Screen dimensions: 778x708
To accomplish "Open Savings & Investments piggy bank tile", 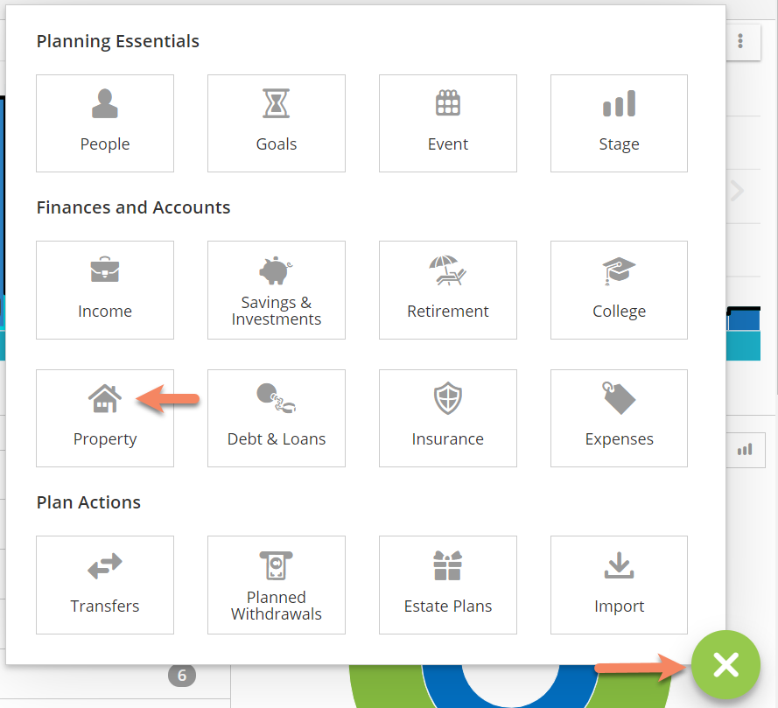I will click(277, 290).
